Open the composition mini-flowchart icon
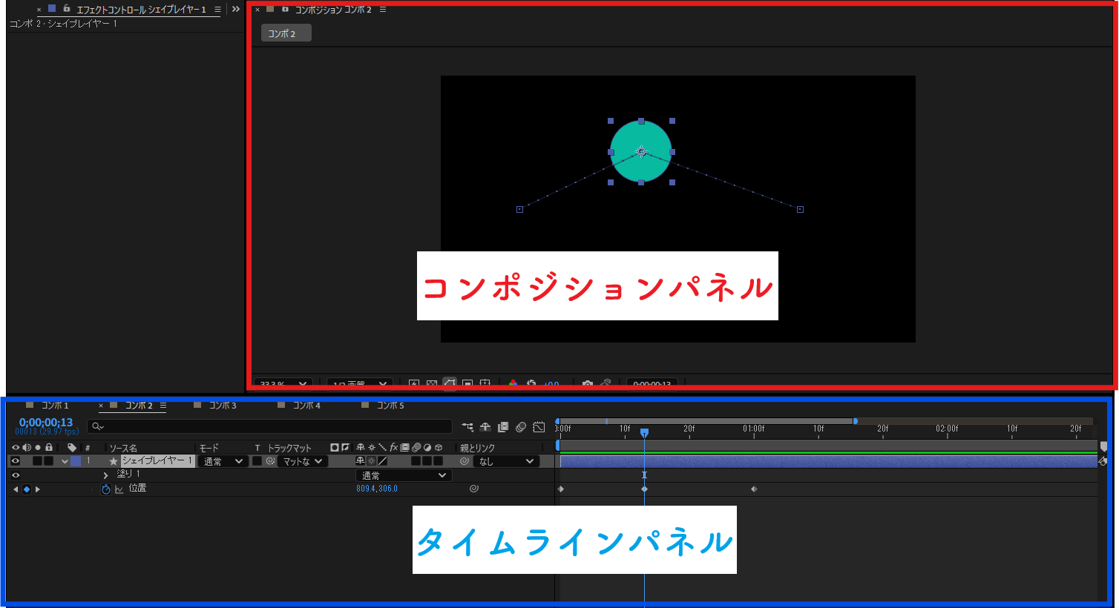 pyautogui.click(x=467, y=426)
